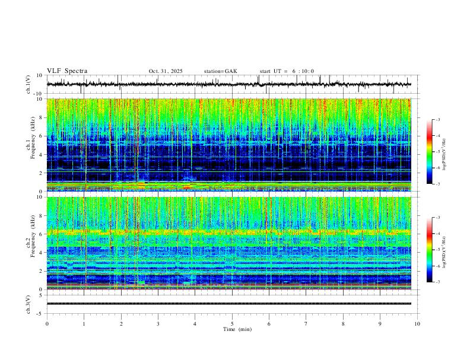The image size is (470, 363).
Task: Click time axis tick label '1'
Action: point(84,324)
